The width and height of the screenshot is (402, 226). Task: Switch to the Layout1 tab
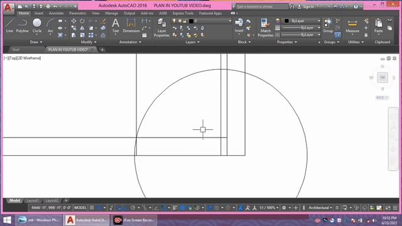(x=33, y=200)
